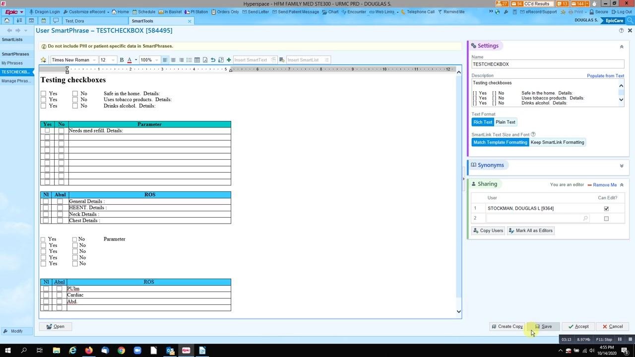The height and width of the screenshot is (357, 635).
Task: Open the zoom percentage dropdown
Action: click(157, 60)
